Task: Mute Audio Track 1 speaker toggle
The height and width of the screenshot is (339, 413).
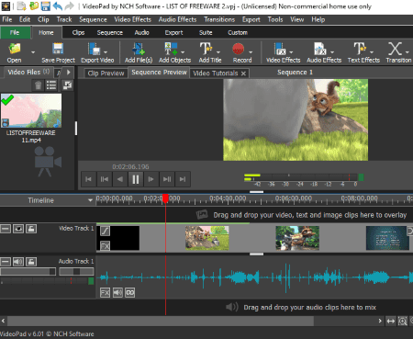Action: 18,262
